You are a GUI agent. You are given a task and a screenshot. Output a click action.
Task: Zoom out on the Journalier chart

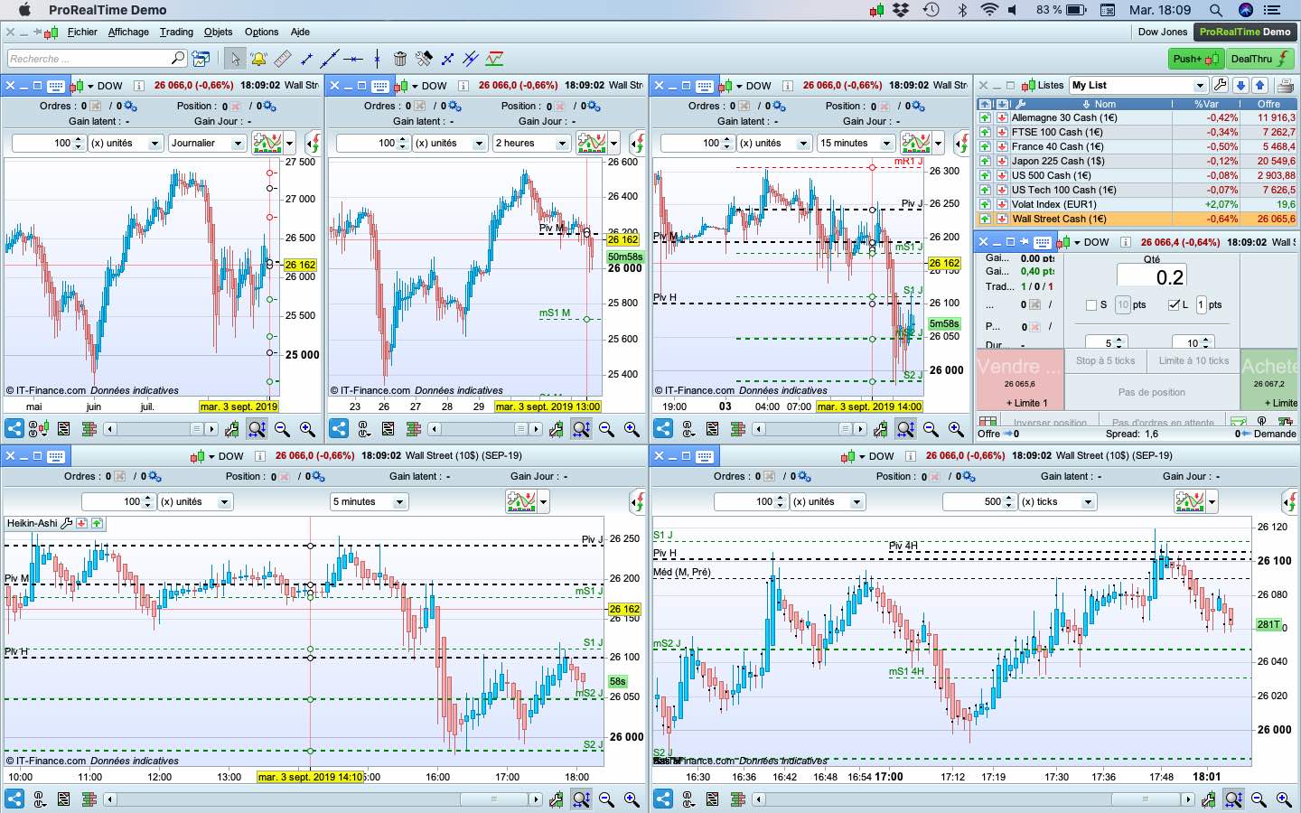coord(282,429)
